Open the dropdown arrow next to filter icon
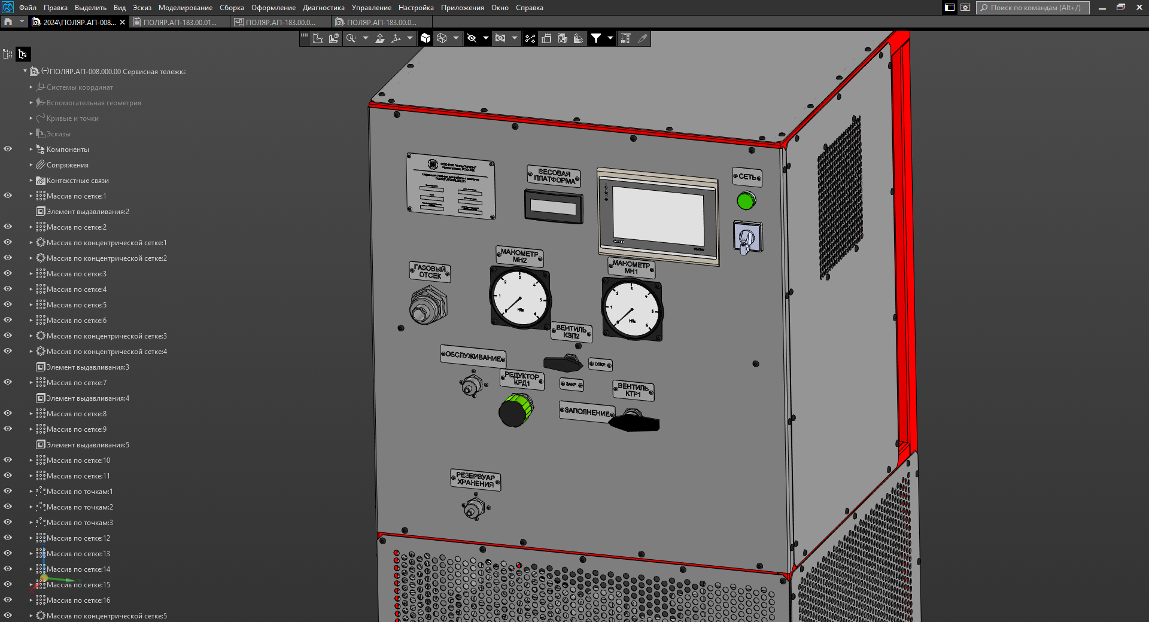The image size is (1149, 622). coord(610,38)
